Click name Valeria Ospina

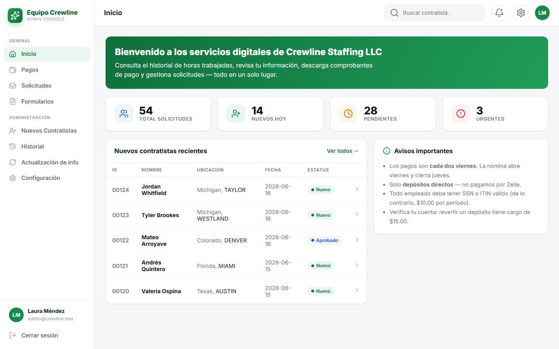coord(161,291)
